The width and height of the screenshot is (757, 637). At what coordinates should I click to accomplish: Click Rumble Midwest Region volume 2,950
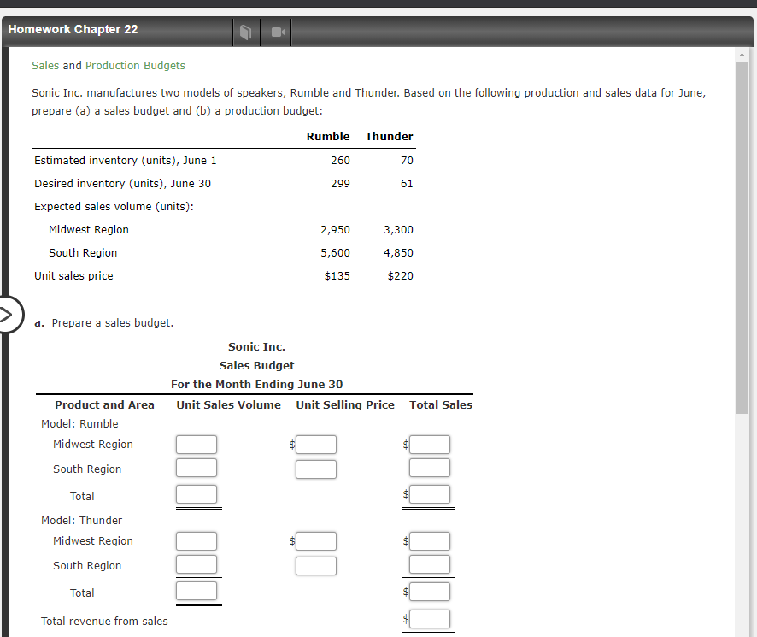tap(336, 229)
